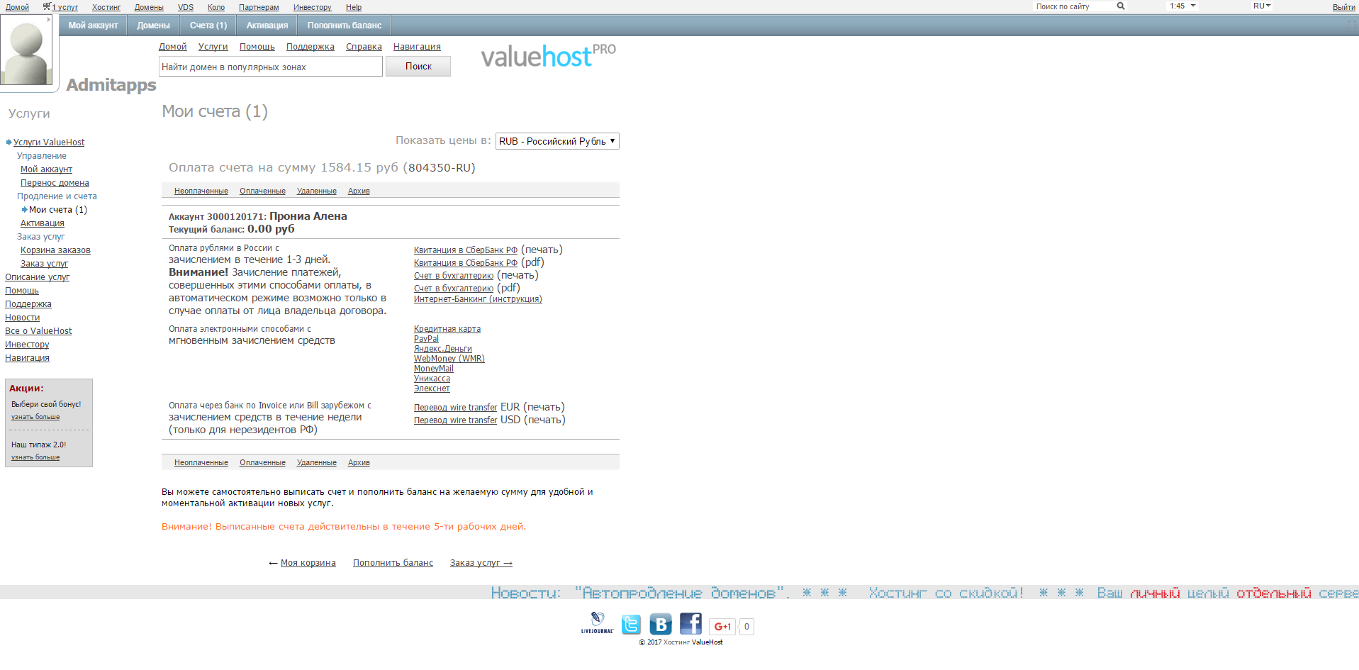This screenshot has width=1359, height=670.
Task: Select the Оплаченные invoices filter
Action: coord(262,191)
